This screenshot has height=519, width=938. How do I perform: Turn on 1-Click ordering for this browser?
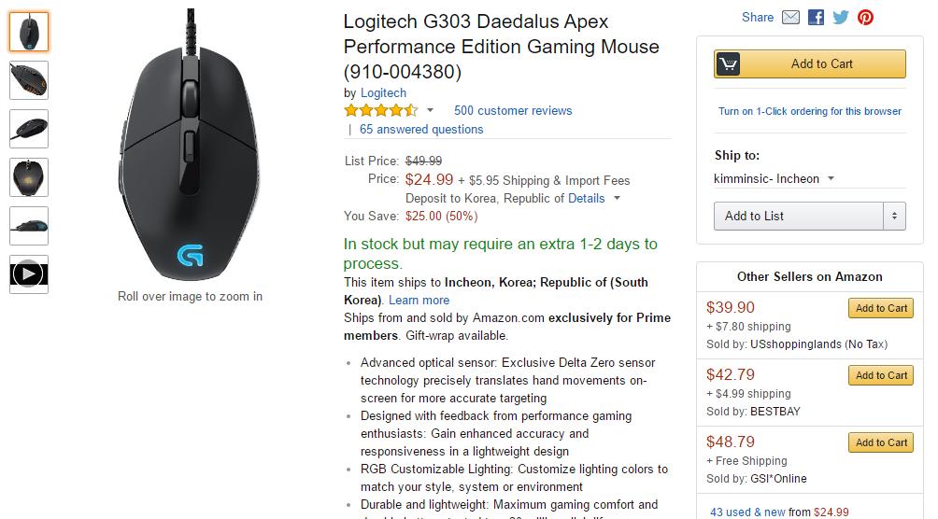click(x=809, y=111)
